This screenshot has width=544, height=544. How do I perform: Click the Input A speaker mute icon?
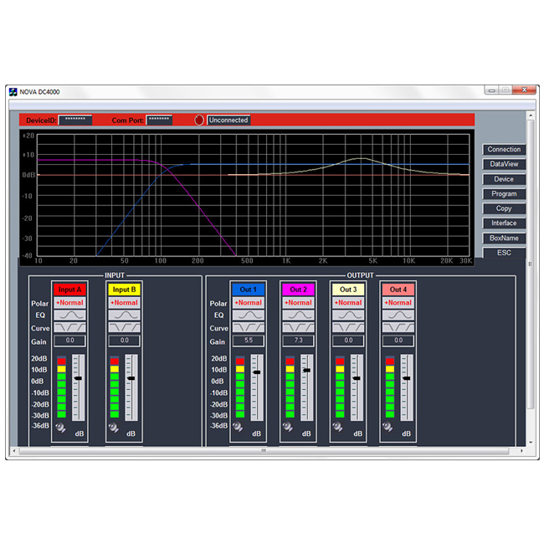click(x=59, y=427)
